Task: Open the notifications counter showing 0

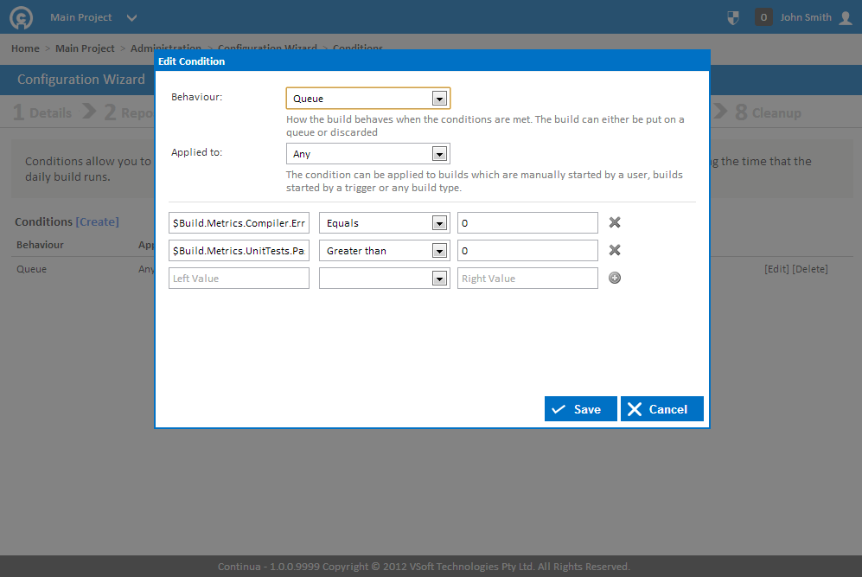Action: point(763,17)
